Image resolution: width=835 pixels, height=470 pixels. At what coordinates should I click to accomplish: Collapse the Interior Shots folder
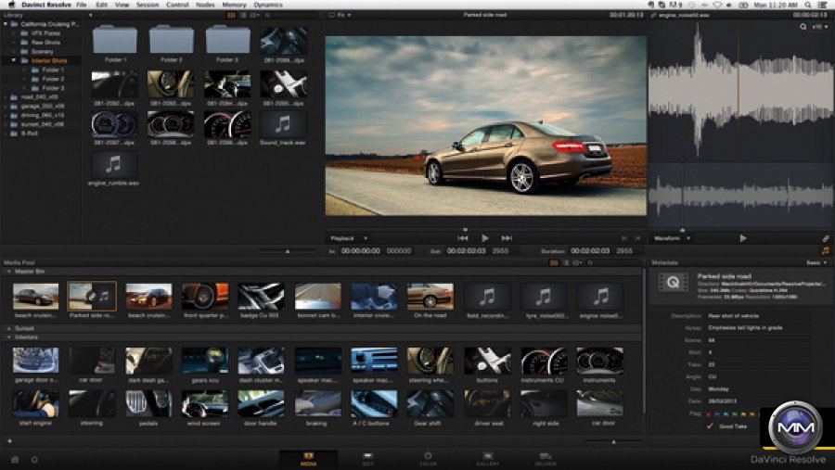pyautogui.click(x=15, y=60)
